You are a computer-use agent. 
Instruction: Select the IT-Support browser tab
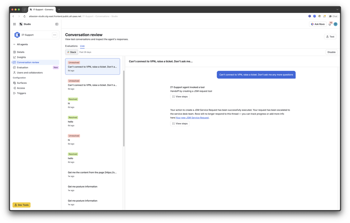[x=42, y=9]
